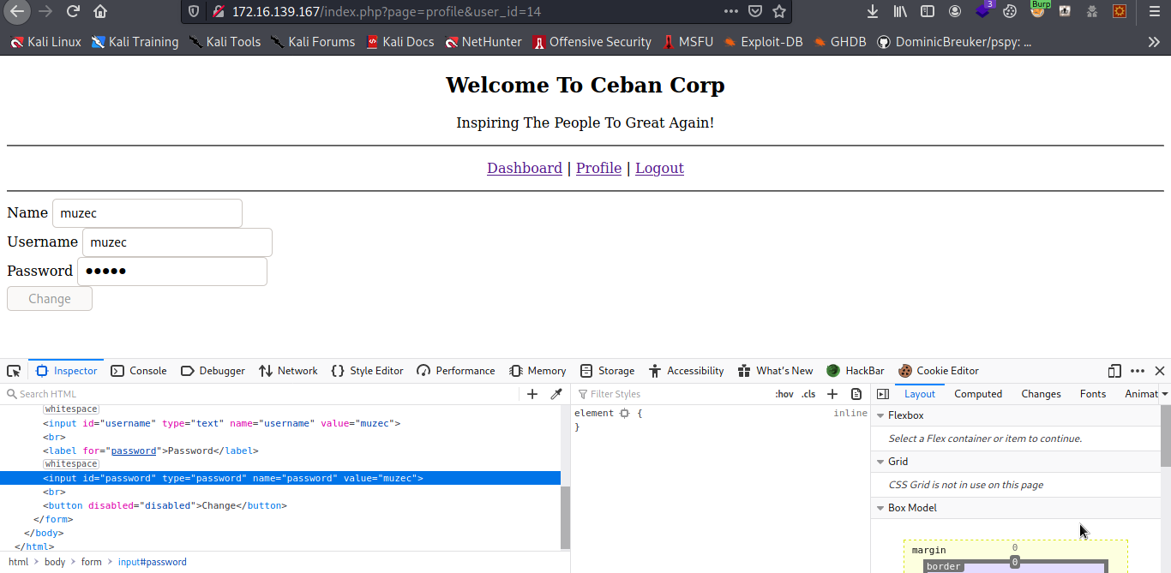
Task: Switch to the Debugger tab
Action: pos(213,371)
